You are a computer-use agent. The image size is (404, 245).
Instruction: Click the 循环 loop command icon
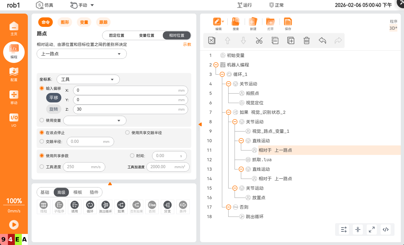click(x=90, y=206)
